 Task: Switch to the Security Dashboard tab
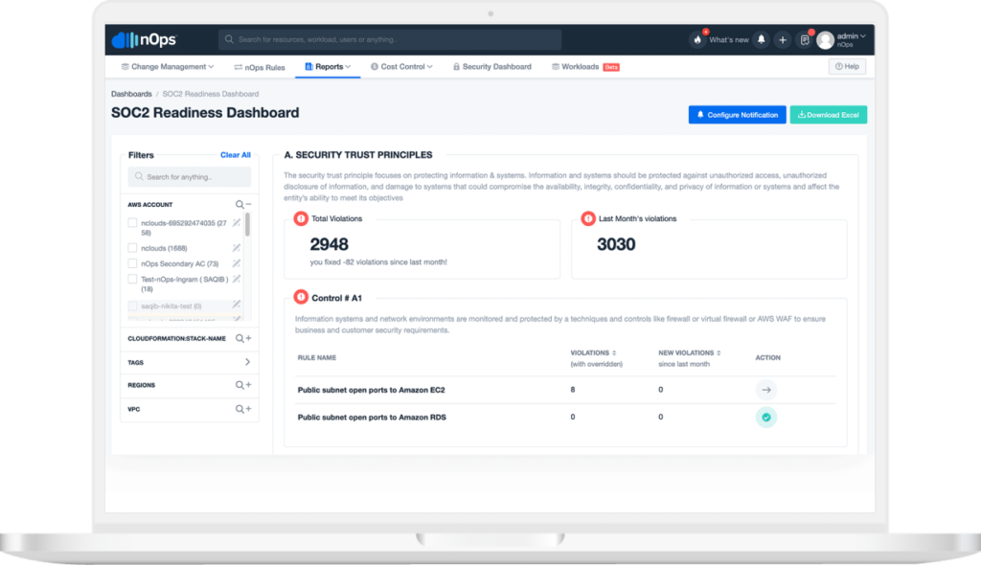pos(496,66)
